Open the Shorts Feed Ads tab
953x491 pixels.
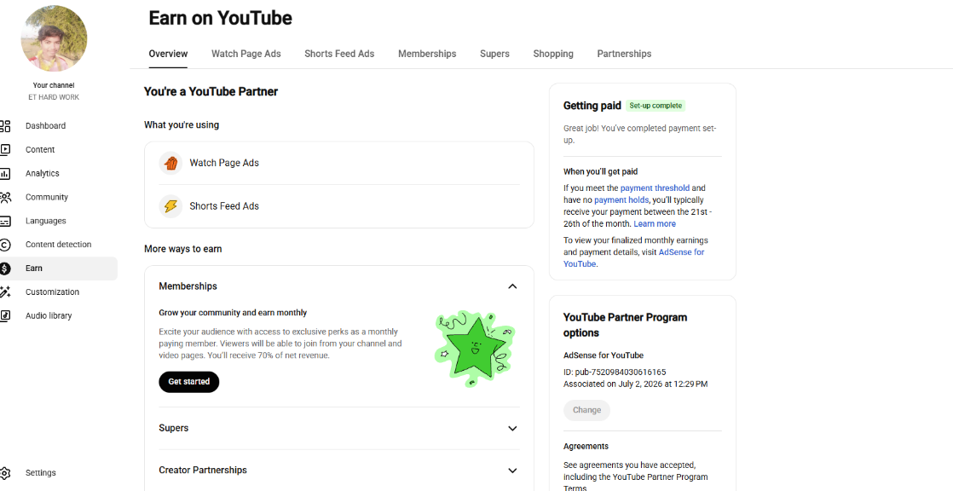point(339,54)
